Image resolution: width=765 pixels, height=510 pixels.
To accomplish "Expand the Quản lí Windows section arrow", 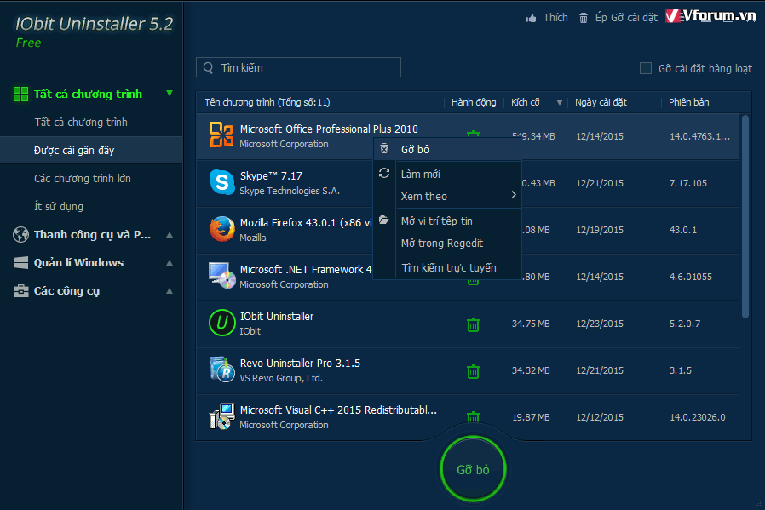I will (x=170, y=263).
